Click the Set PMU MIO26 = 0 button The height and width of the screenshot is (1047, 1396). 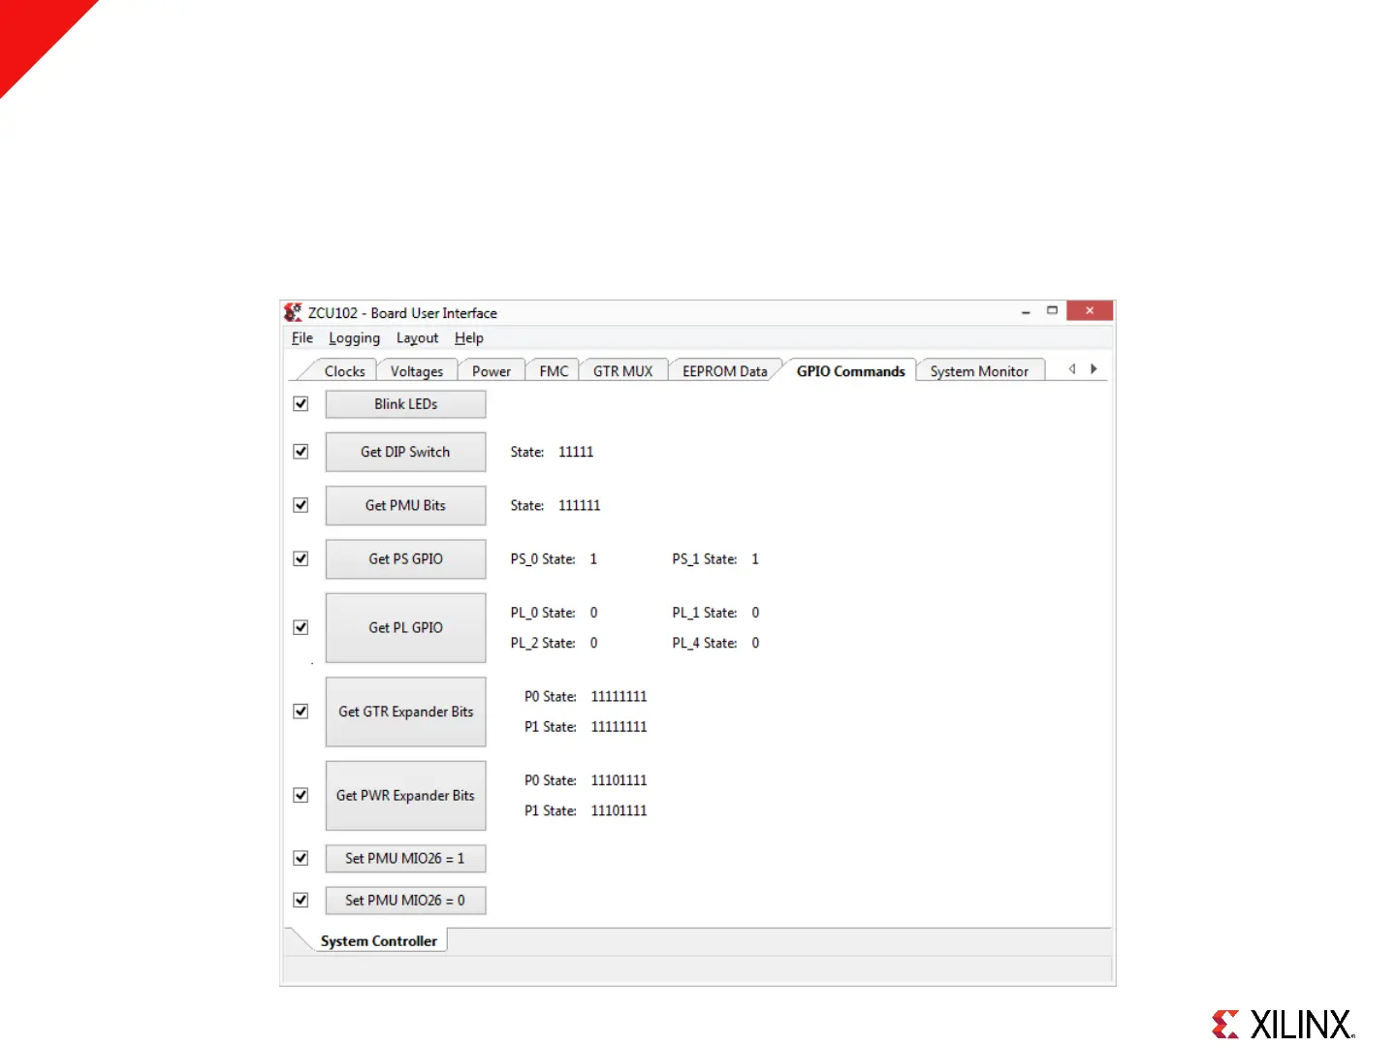[405, 901]
